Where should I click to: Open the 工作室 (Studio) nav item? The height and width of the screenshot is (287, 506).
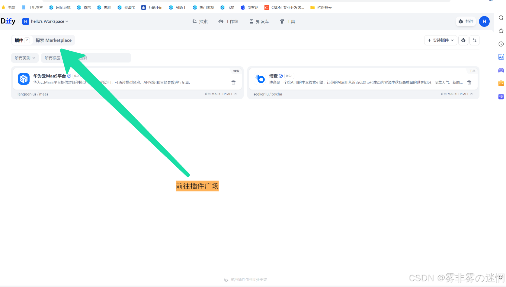pos(228,21)
